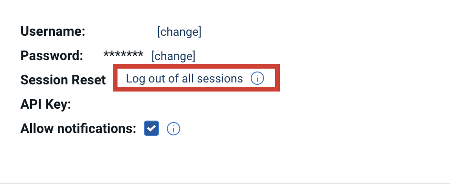
Task: Click the Password label
Action: [x=52, y=55]
